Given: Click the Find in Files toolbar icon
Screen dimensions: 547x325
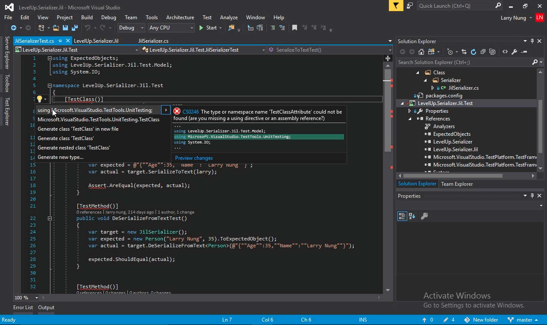Looking at the screenshot, I should 232,28.
